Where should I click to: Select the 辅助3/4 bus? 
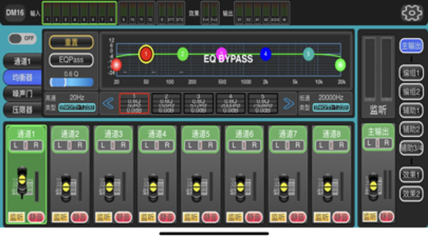click(411, 148)
